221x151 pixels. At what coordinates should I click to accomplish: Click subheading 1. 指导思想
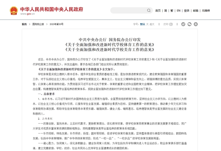tap(46, 99)
